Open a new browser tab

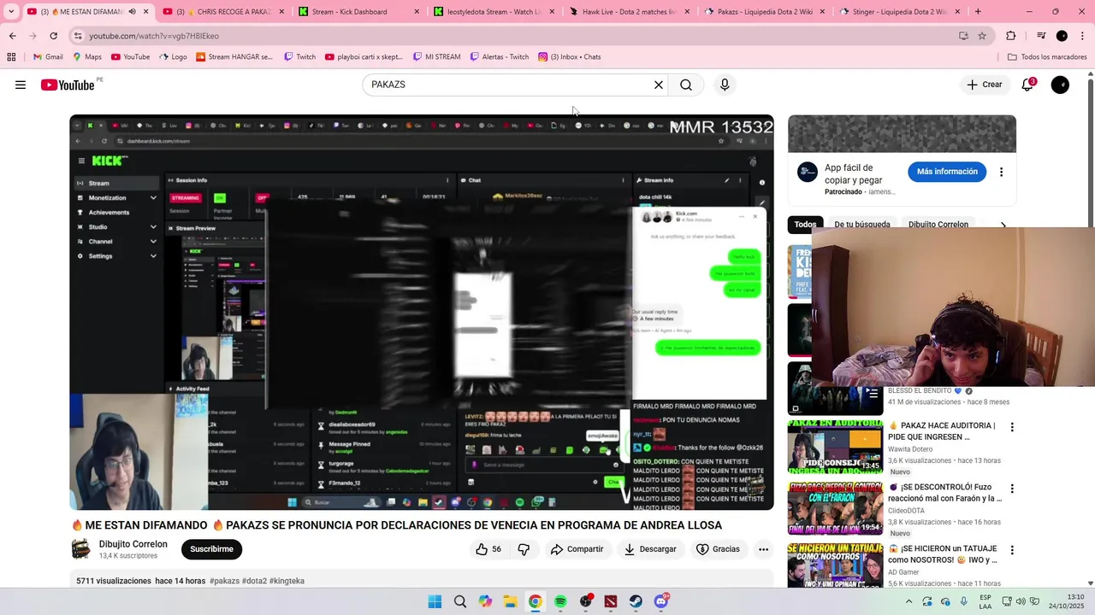click(978, 12)
